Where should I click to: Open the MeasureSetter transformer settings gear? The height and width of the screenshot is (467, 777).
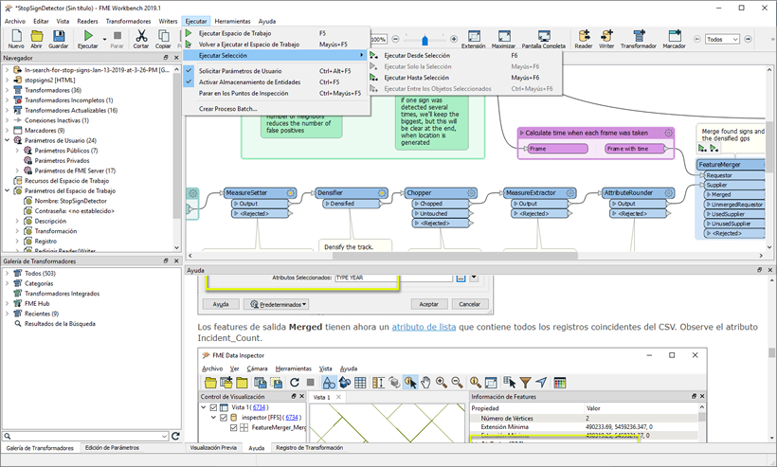pos(290,192)
